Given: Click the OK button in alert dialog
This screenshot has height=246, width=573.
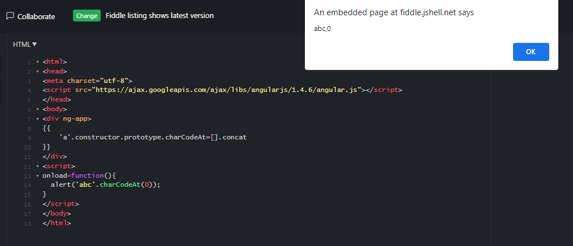Looking at the screenshot, I should [x=531, y=52].
